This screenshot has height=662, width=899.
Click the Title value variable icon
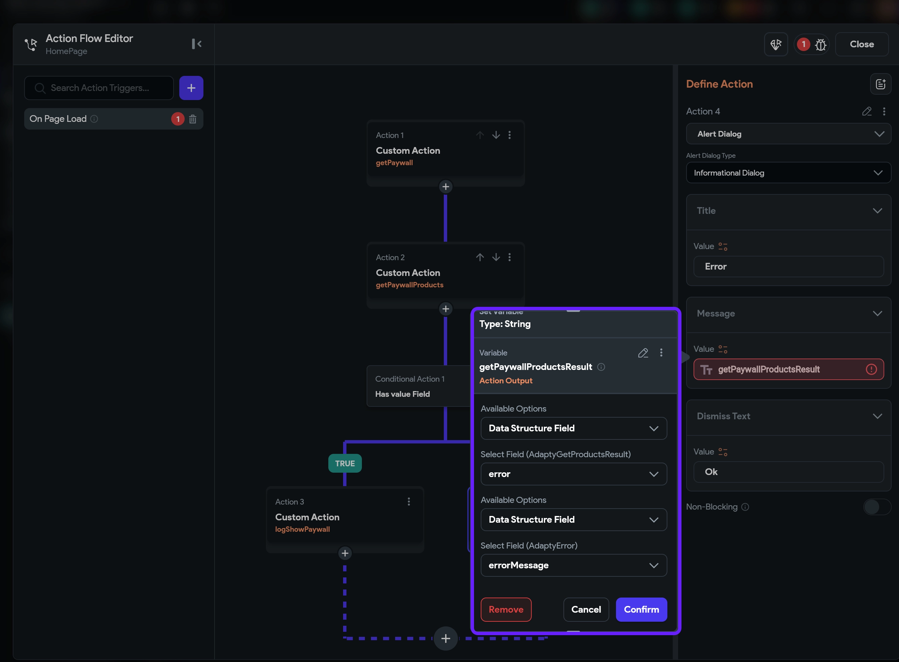(x=723, y=246)
